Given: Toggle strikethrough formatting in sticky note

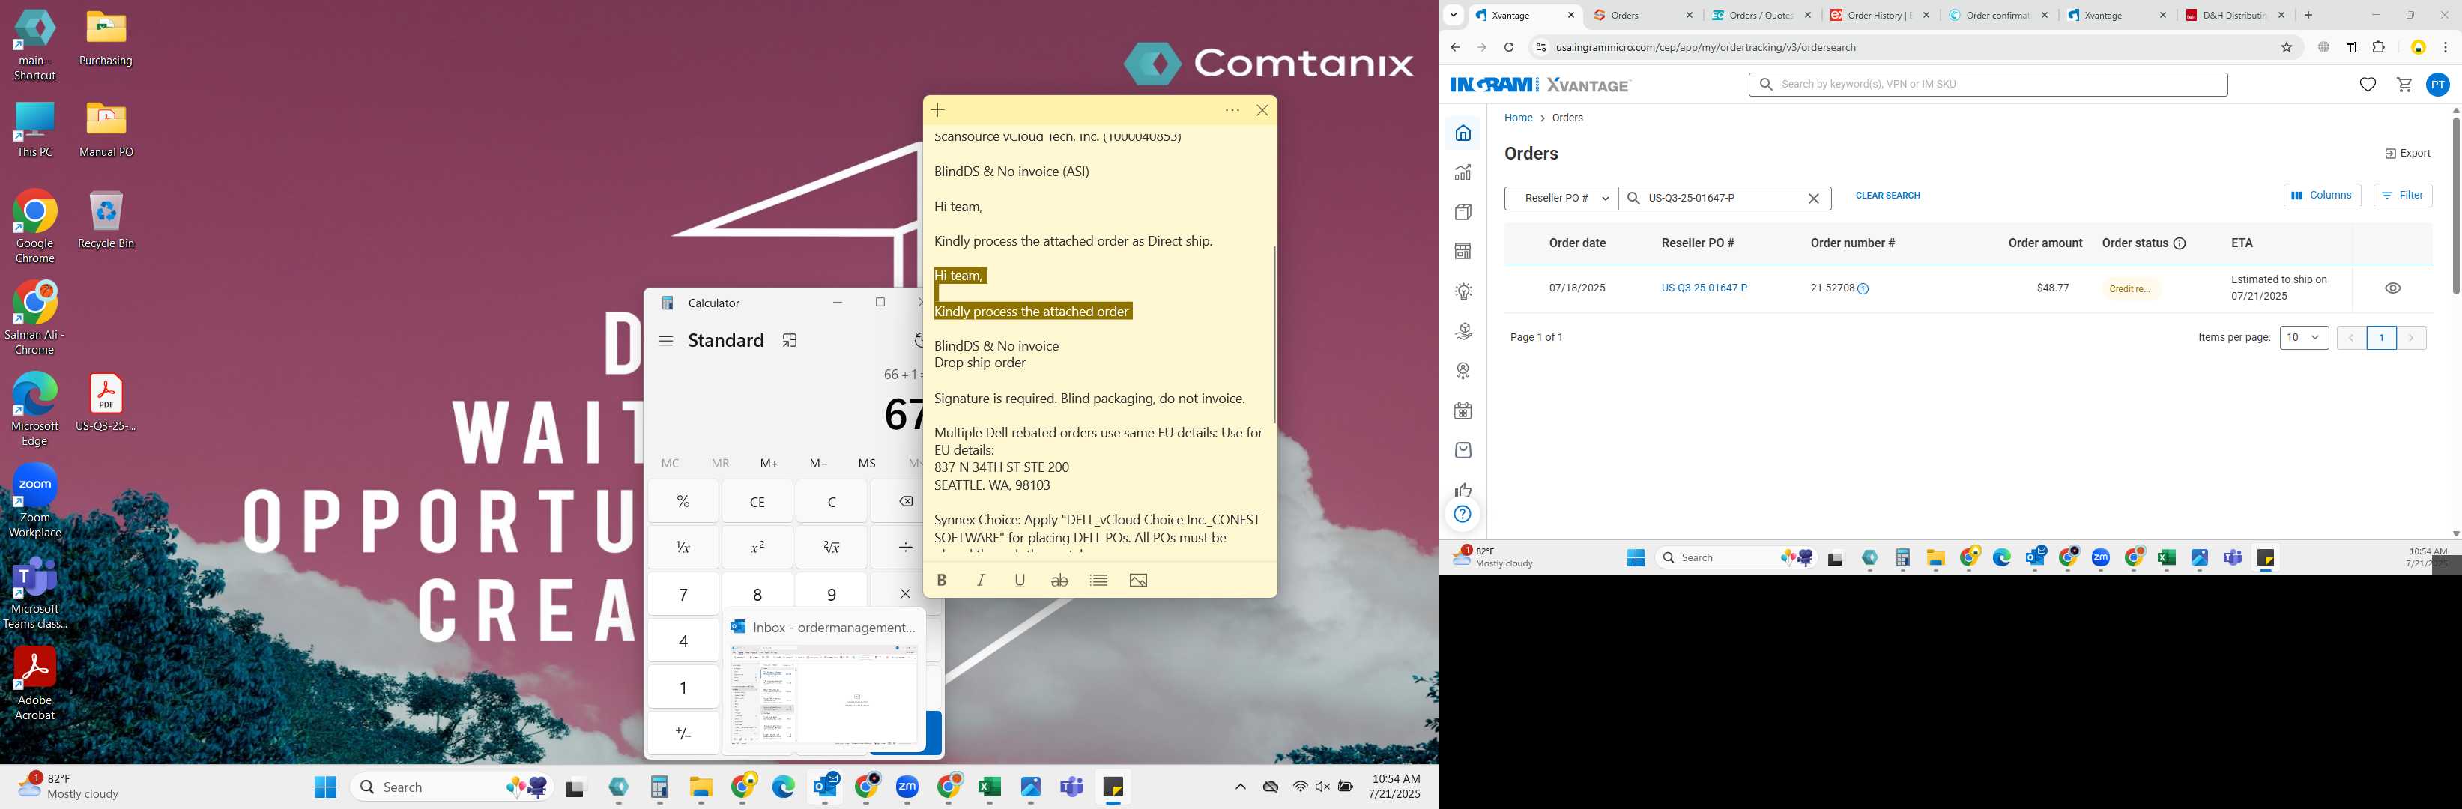Looking at the screenshot, I should 1059,581.
